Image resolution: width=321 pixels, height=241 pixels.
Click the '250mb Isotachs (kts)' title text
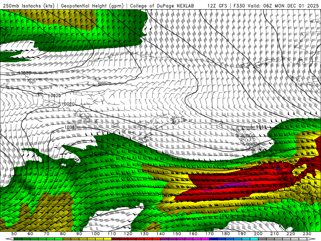pos(28,6)
